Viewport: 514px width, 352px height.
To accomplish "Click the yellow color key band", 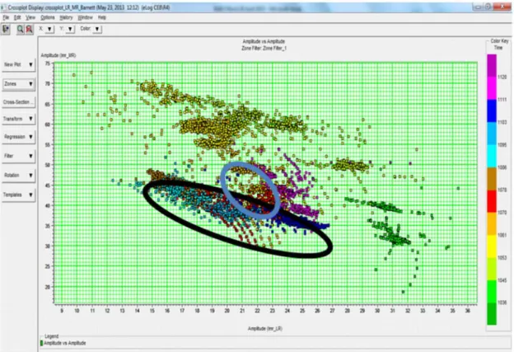I will pyautogui.click(x=492, y=246).
